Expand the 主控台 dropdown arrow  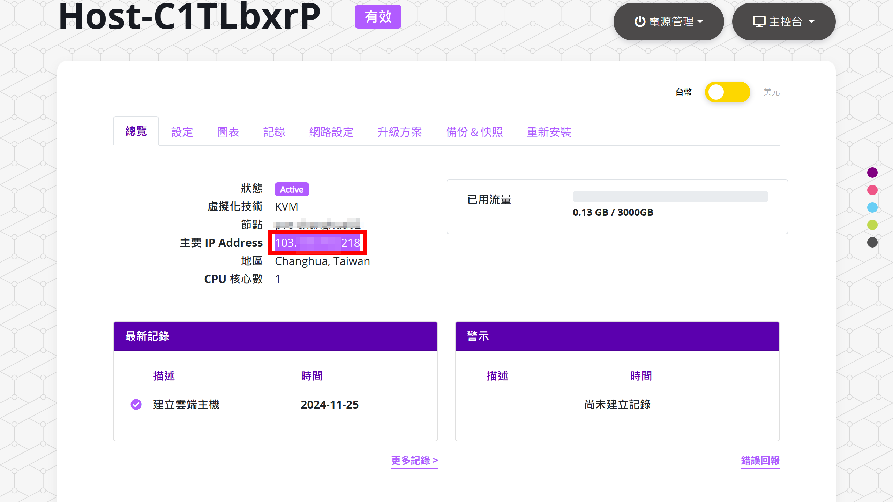[812, 22]
